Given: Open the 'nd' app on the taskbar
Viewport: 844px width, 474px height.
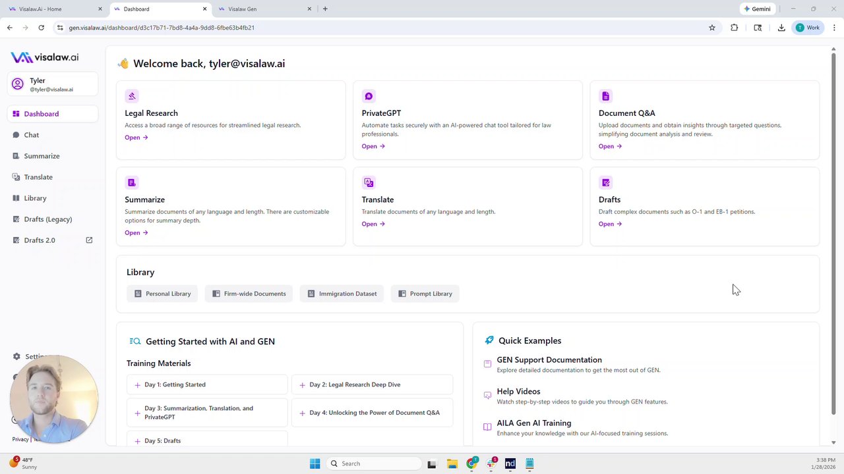Looking at the screenshot, I should [510, 463].
